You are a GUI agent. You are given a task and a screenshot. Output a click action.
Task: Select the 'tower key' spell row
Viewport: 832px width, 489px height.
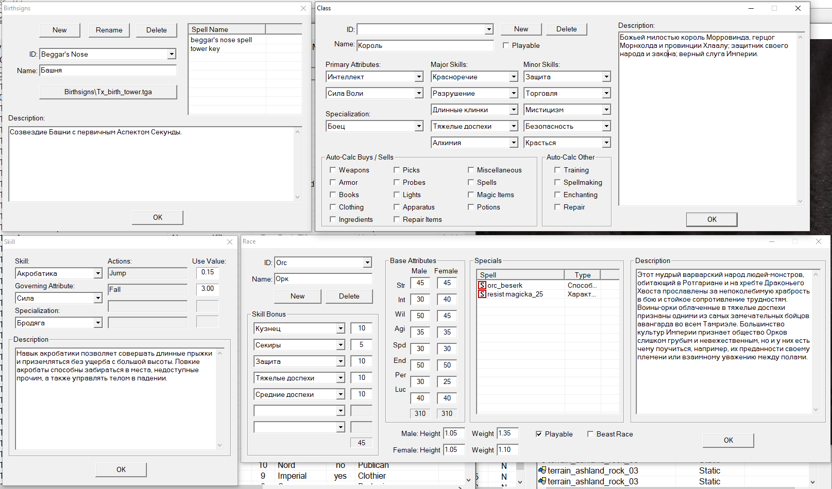tap(205, 48)
